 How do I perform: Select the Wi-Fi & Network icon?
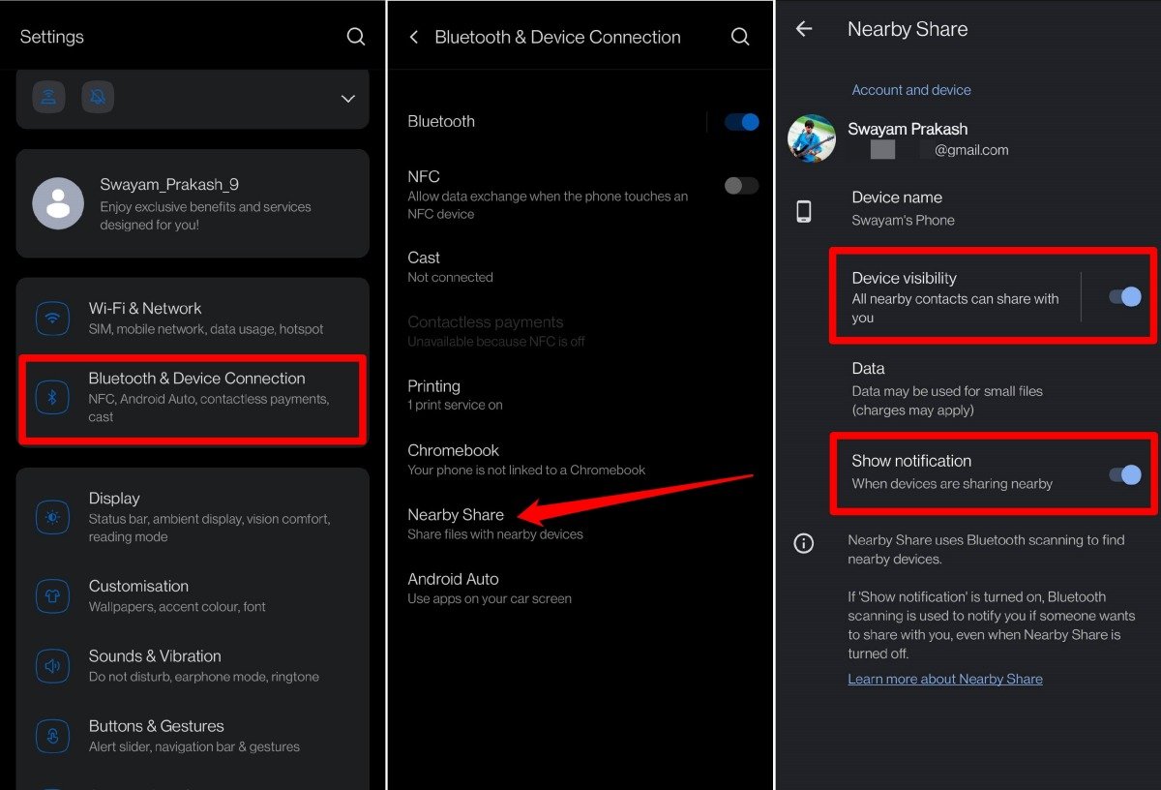[x=53, y=317]
